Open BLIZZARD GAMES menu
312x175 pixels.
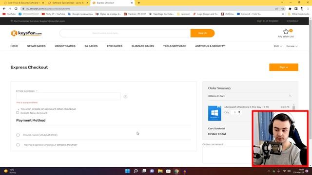click(x=143, y=46)
